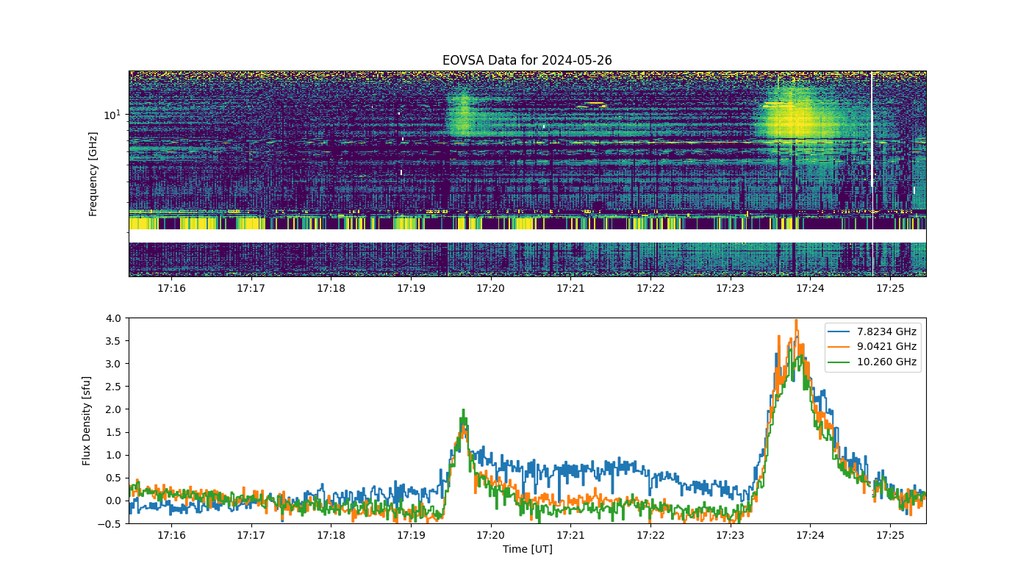This screenshot has height=588, width=1029.
Task: Select the 7.8234 GHz legend entry
Action: [873, 331]
